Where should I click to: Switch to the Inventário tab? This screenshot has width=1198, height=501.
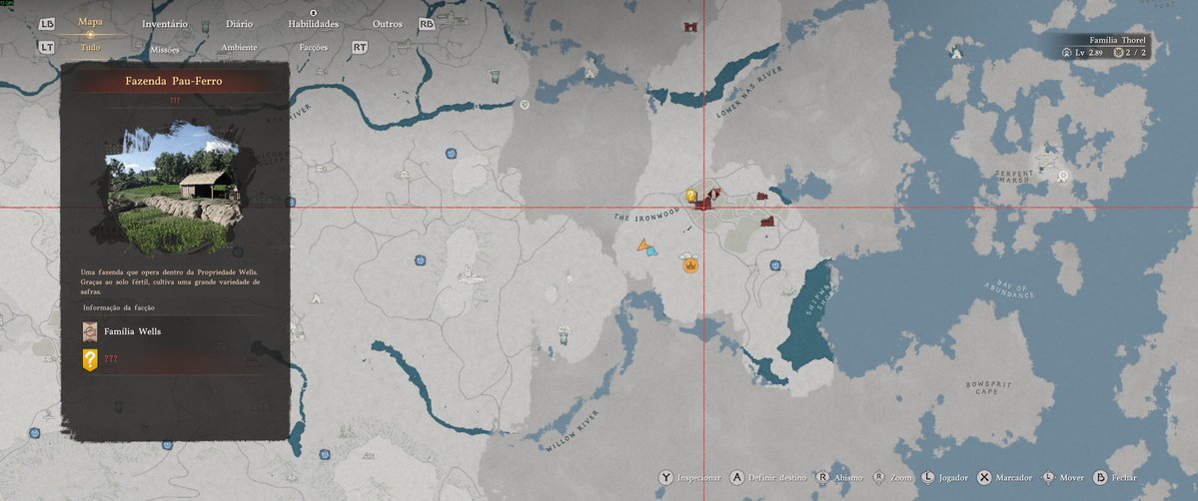(x=165, y=24)
